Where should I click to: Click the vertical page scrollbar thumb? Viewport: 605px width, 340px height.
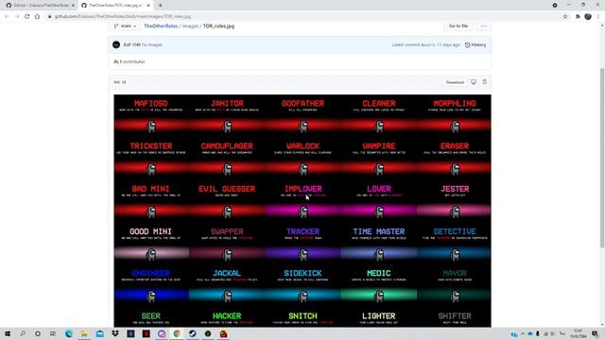[602, 158]
